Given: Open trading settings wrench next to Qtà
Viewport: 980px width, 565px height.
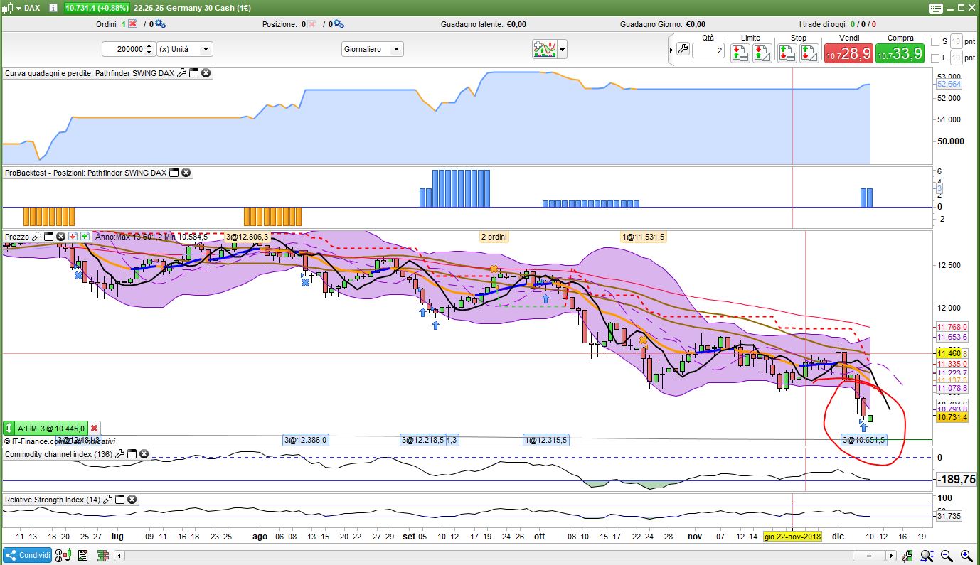Looking at the screenshot, I should [x=683, y=50].
